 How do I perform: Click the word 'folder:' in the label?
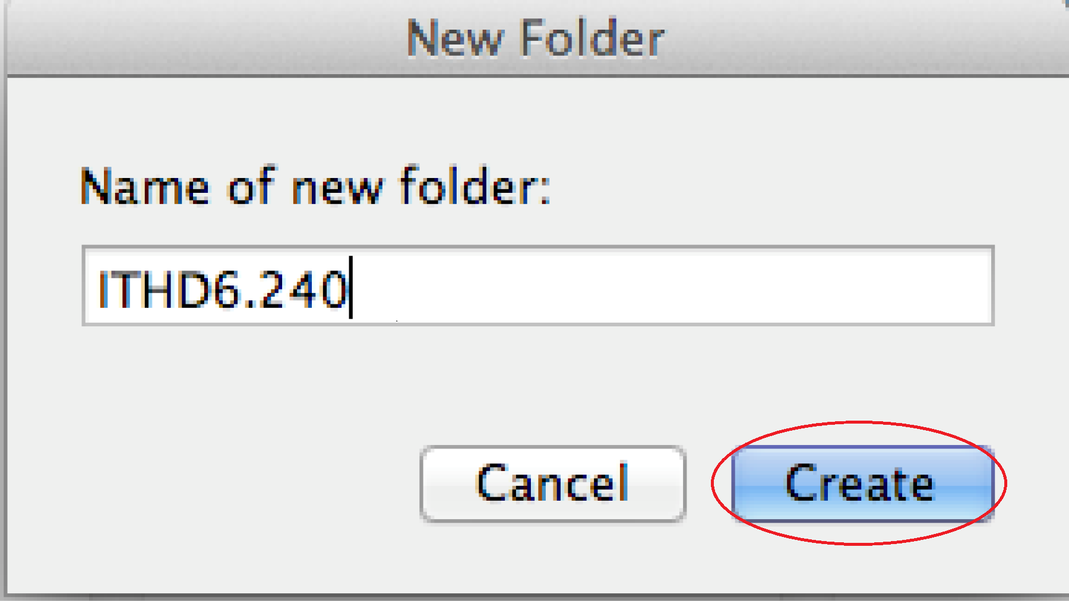pyautogui.click(x=475, y=186)
